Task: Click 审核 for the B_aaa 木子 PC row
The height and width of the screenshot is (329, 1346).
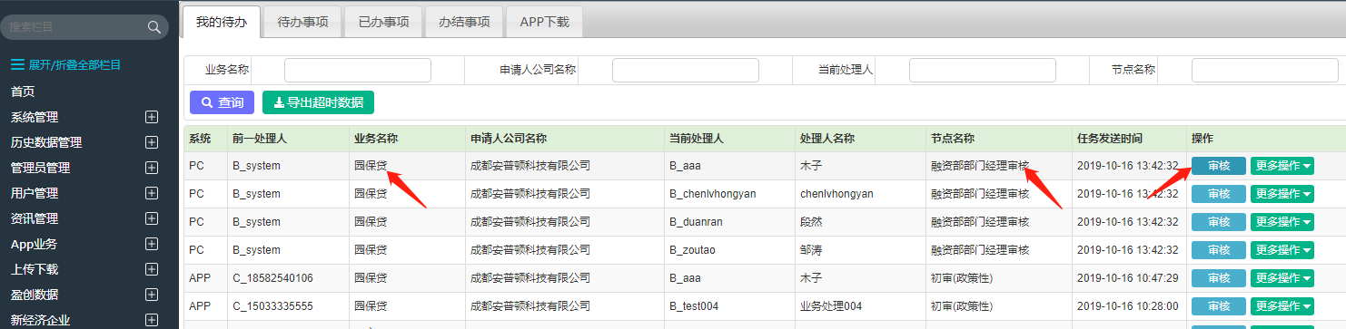Action: pos(1219,166)
